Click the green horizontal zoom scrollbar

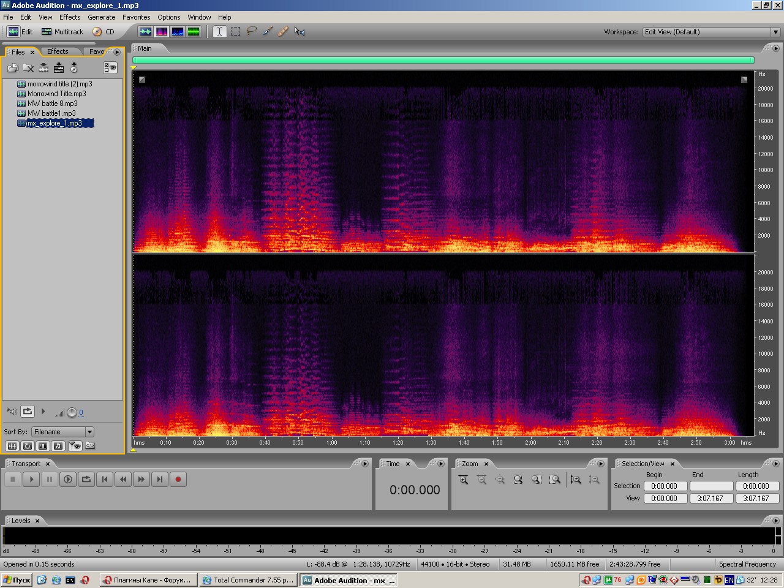coord(443,60)
